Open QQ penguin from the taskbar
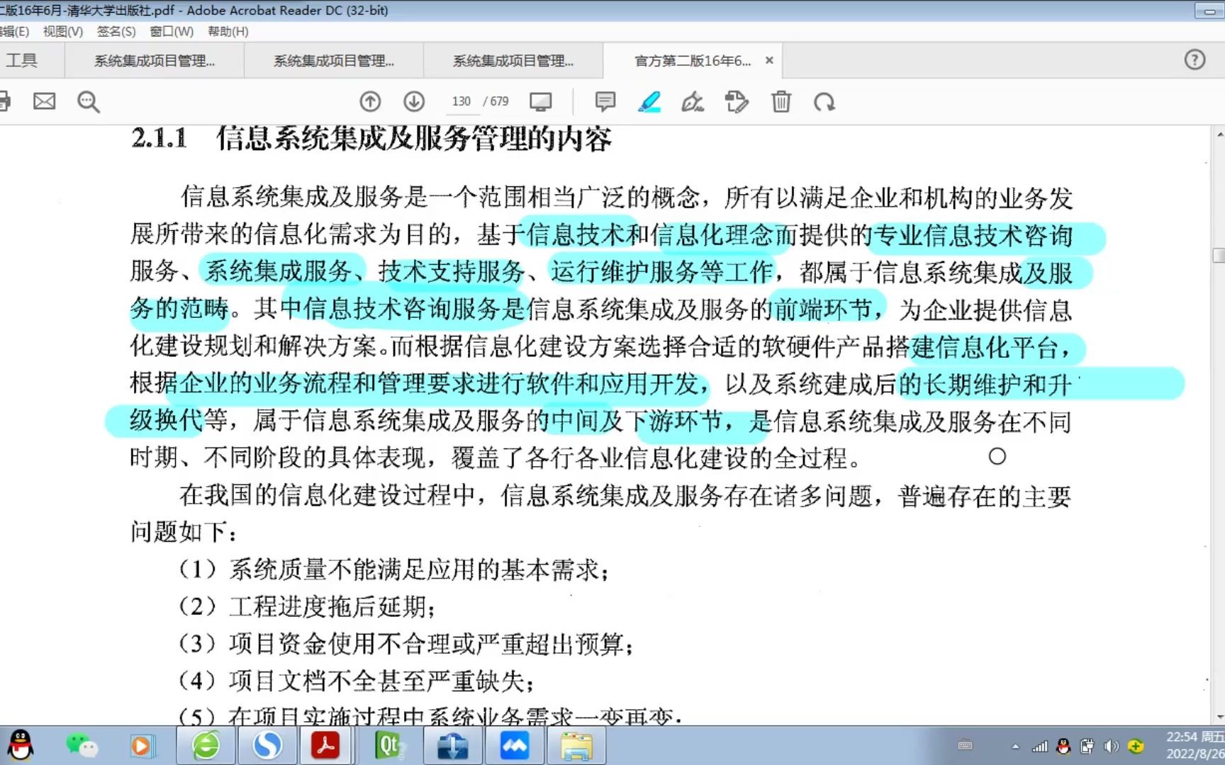This screenshot has width=1225, height=765. pos(21,745)
